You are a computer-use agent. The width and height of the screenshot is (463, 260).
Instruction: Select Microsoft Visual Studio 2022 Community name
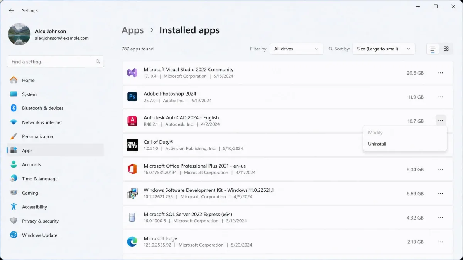tap(189, 70)
